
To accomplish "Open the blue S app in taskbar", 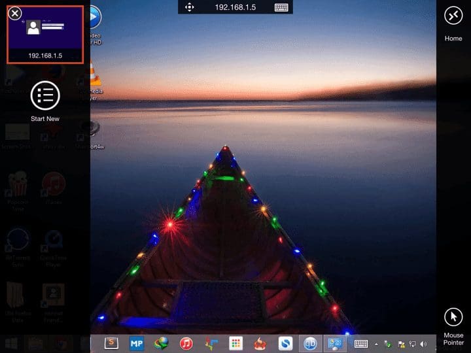I will (285, 343).
